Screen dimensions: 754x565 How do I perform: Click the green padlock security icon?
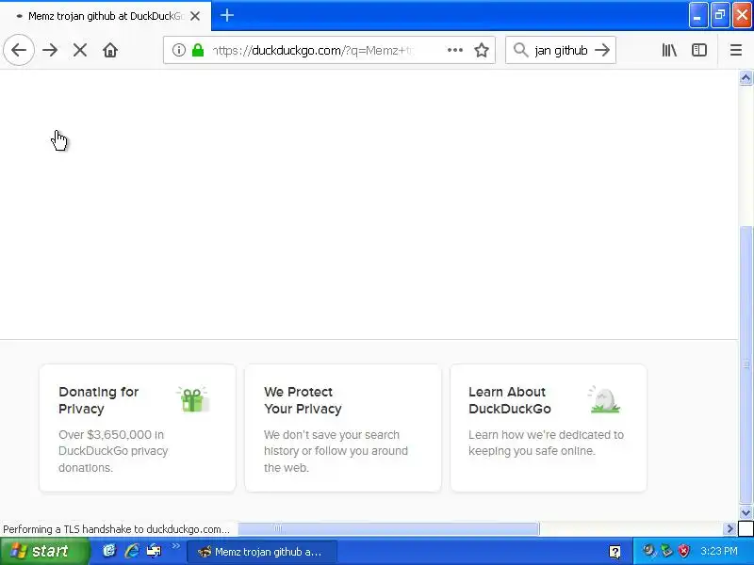[x=198, y=50]
